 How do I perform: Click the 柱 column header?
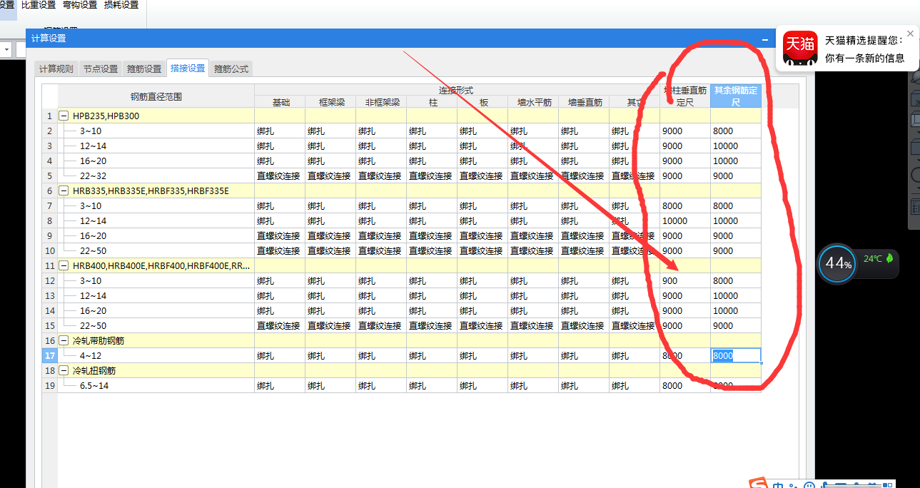pyautogui.click(x=433, y=103)
